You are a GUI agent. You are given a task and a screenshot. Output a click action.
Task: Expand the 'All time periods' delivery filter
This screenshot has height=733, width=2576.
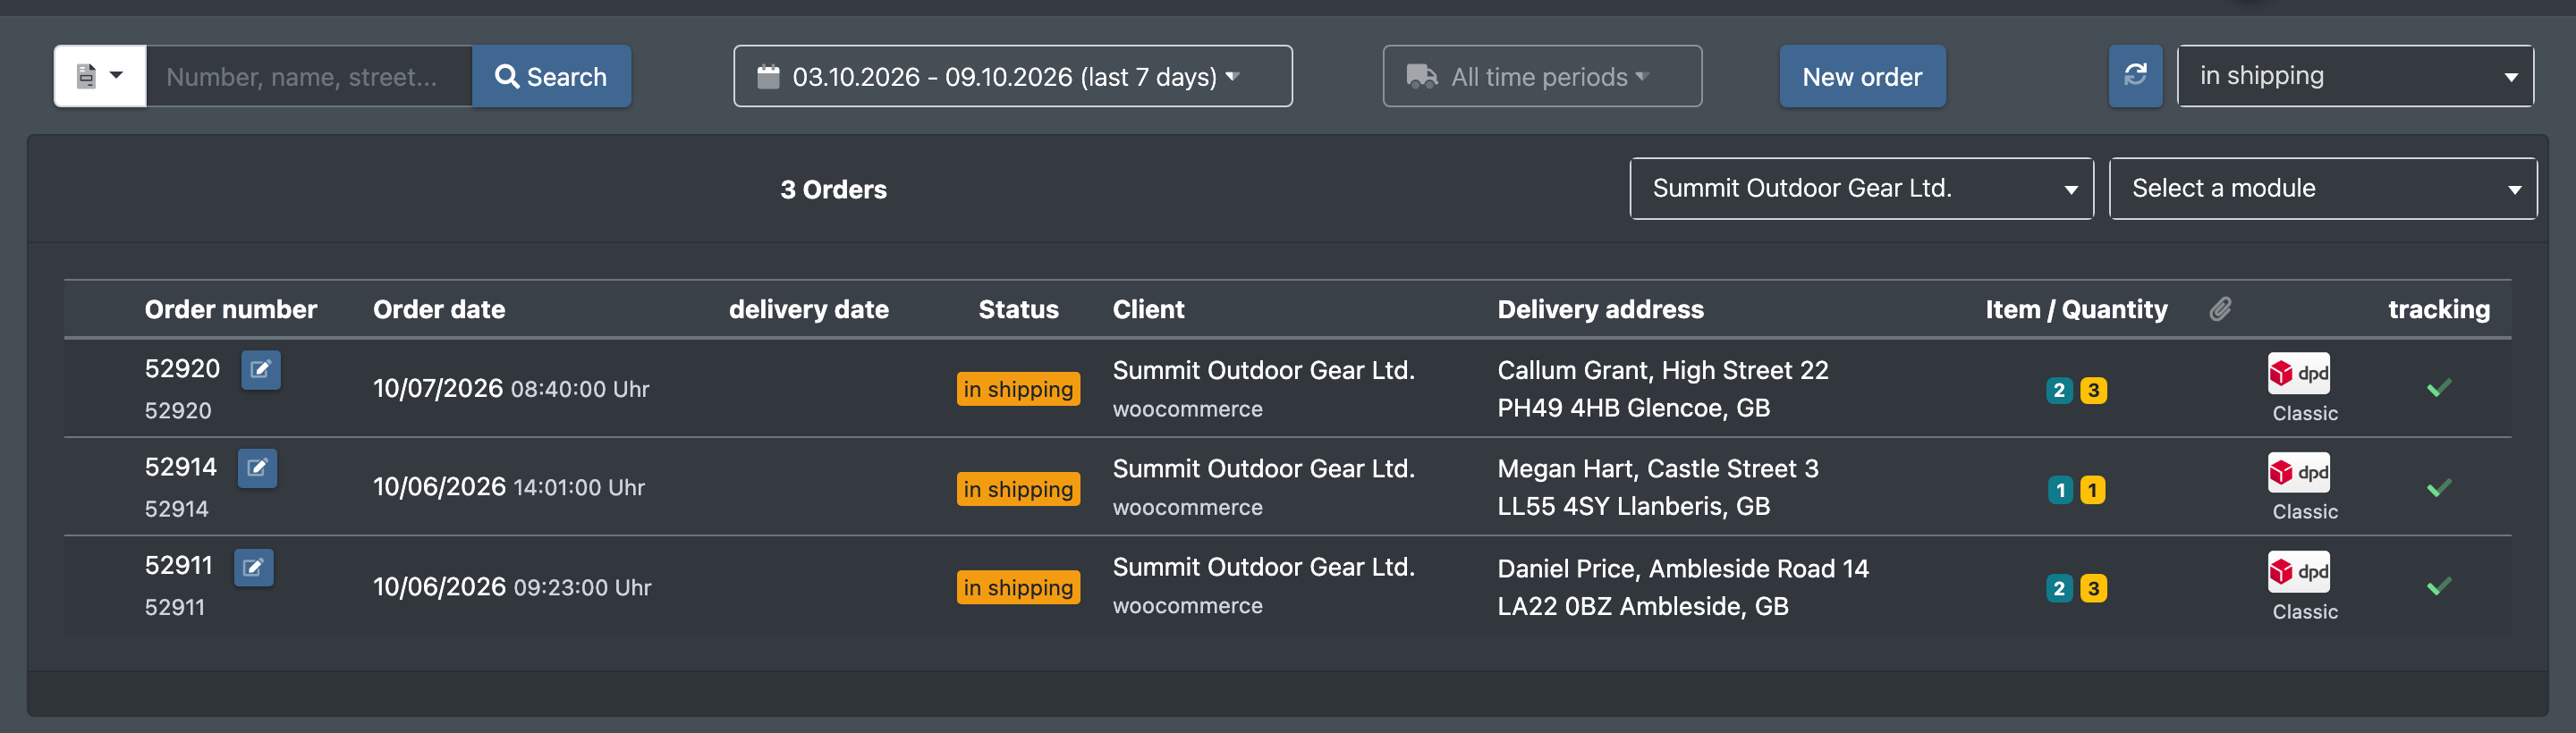[x=1542, y=76]
